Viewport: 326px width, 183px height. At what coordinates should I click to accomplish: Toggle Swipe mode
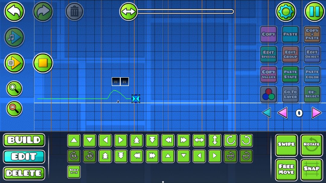286,145
